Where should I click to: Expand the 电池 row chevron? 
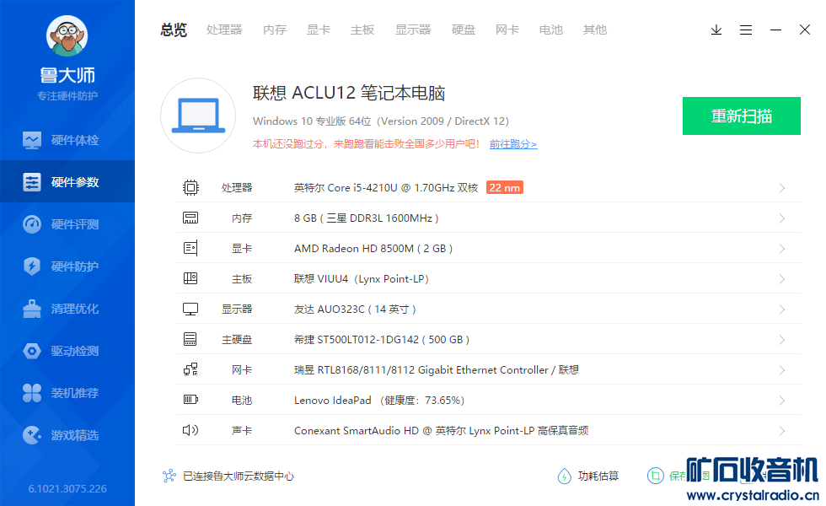pos(782,401)
